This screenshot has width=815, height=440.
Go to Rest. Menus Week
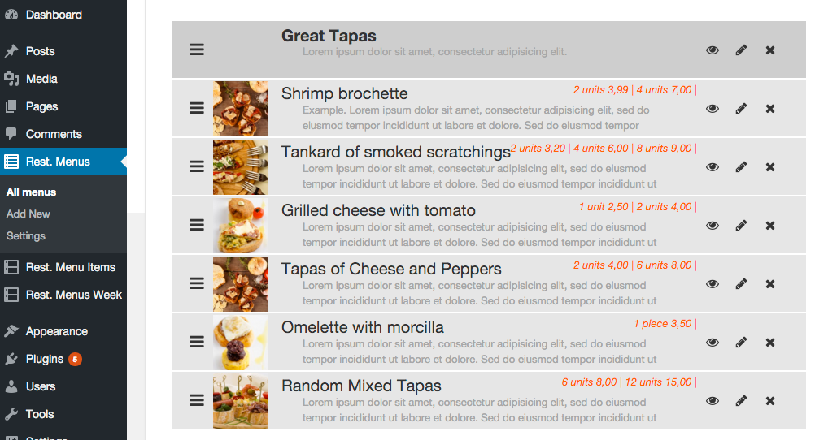tap(63, 295)
